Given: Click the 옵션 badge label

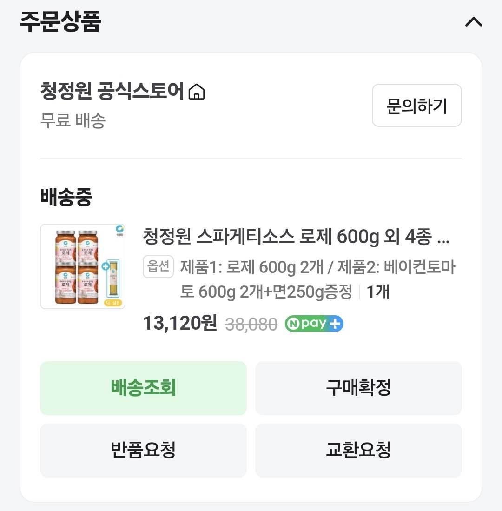Looking at the screenshot, I should (158, 267).
